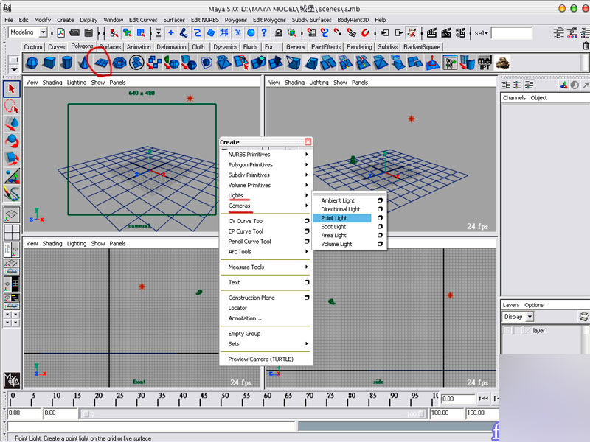Click the polygon cube shelf icon
This screenshot has height=442, width=590.
[49, 63]
